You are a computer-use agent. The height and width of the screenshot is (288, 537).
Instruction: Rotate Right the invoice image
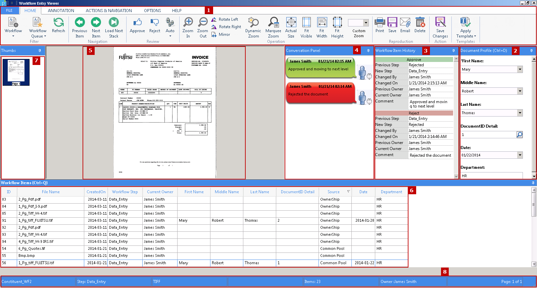click(x=226, y=27)
